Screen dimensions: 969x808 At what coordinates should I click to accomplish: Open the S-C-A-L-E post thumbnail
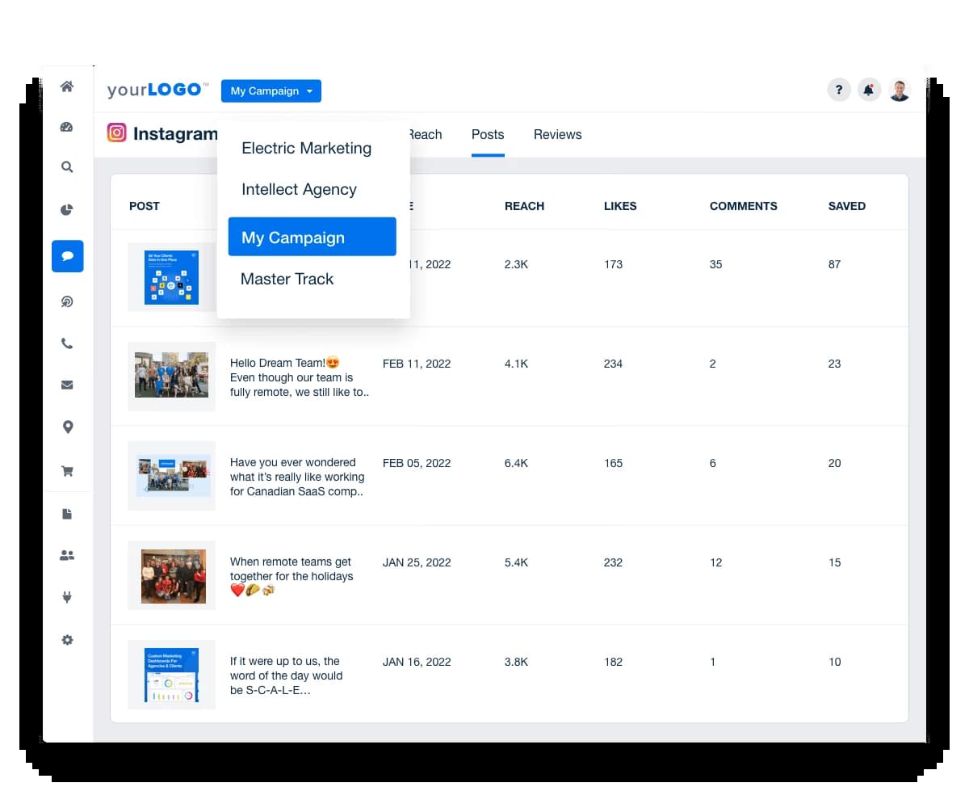(x=172, y=675)
